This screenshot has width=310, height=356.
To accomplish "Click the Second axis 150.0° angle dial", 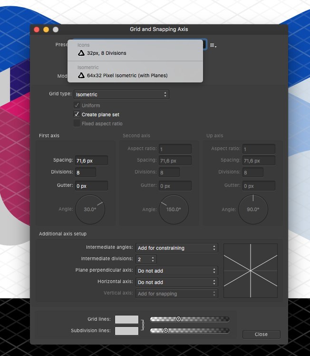I will (174, 209).
